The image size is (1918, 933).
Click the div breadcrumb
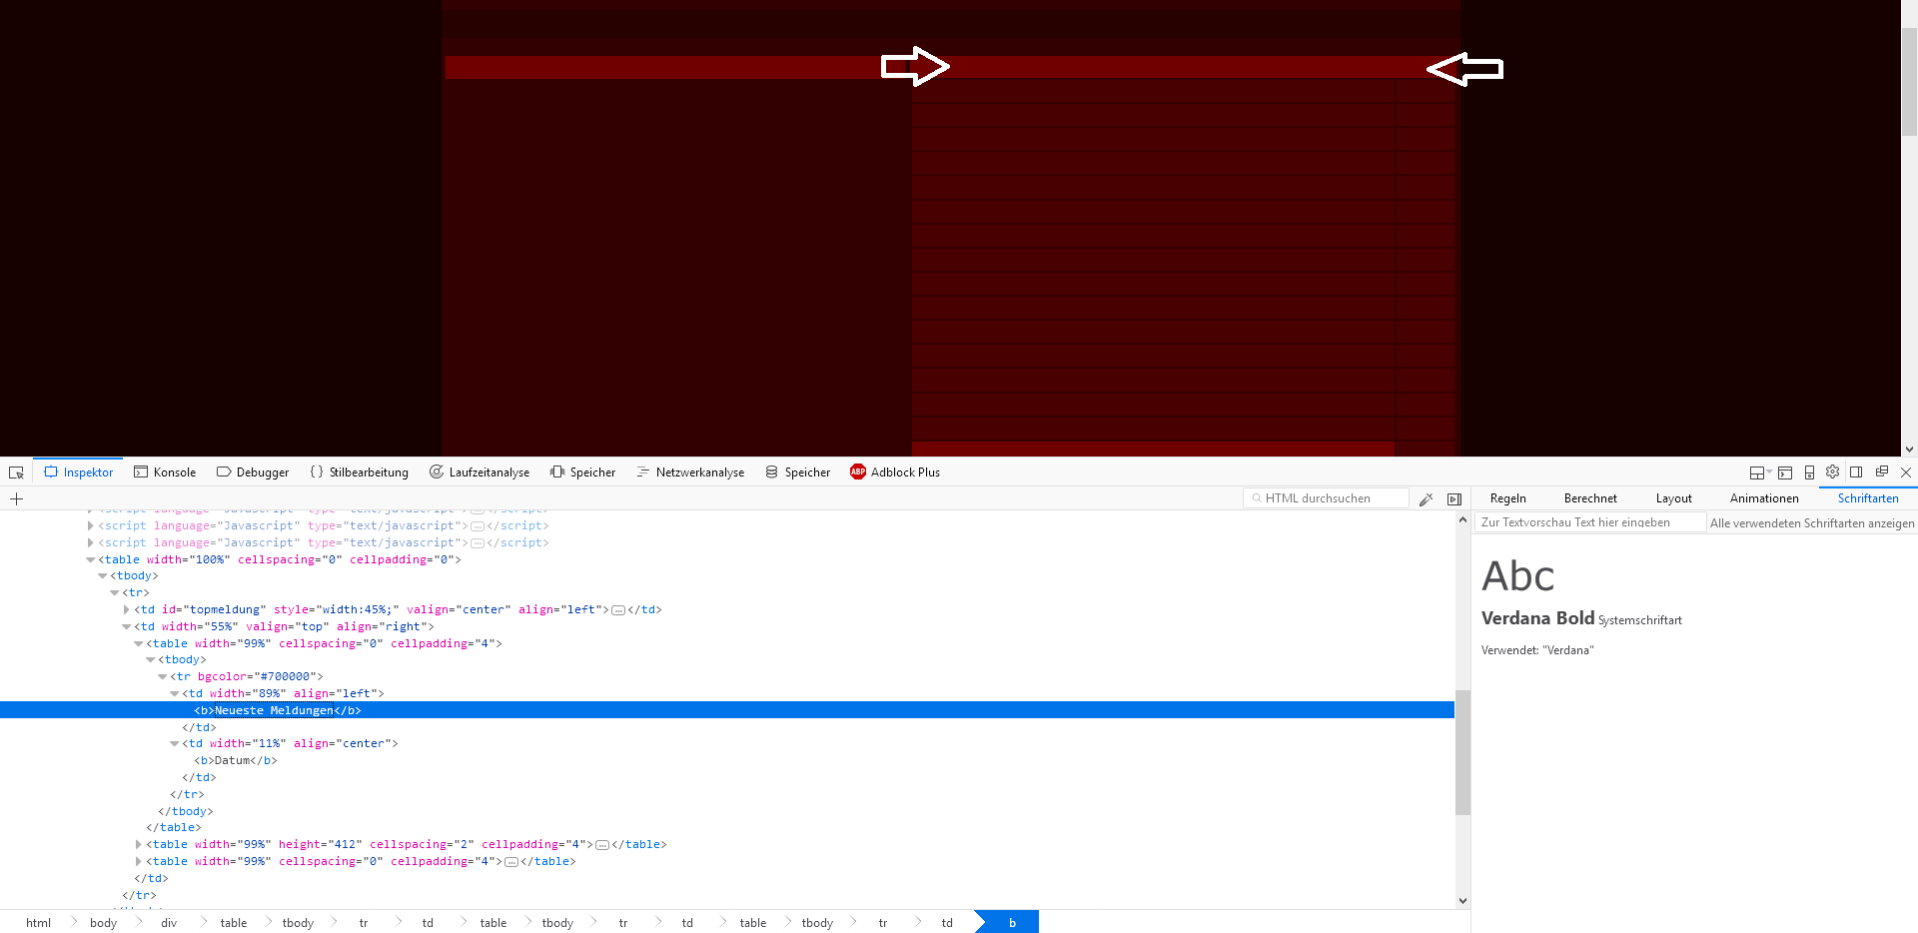pyautogui.click(x=169, y=922)
